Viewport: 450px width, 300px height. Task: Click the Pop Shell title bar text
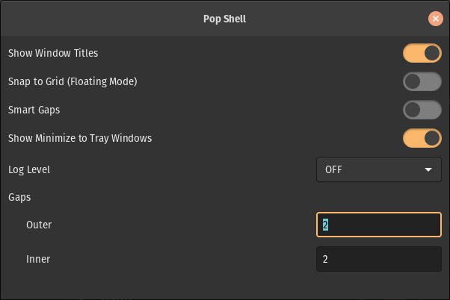coord(224,19)
